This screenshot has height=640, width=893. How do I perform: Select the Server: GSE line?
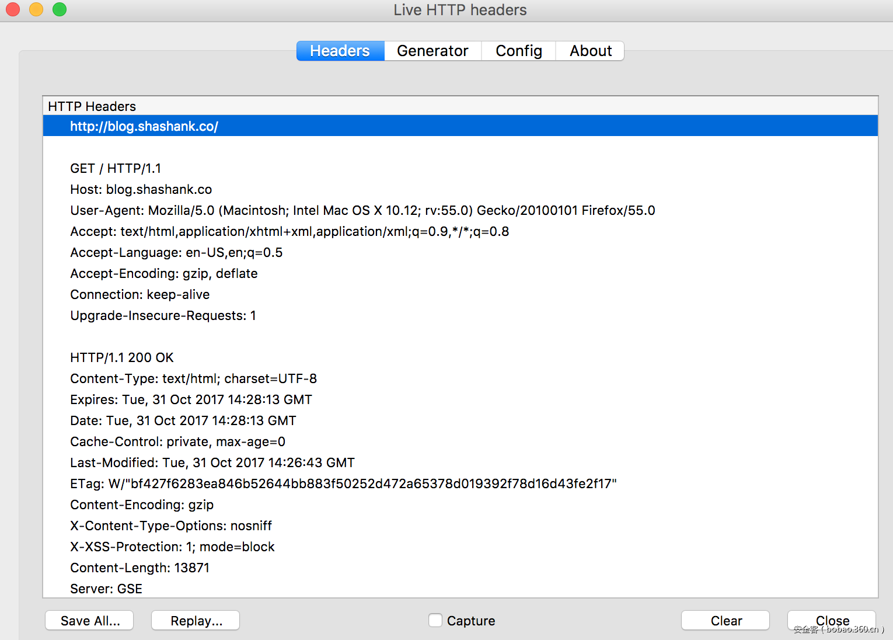pyautogui.click(x=106, y=589)
